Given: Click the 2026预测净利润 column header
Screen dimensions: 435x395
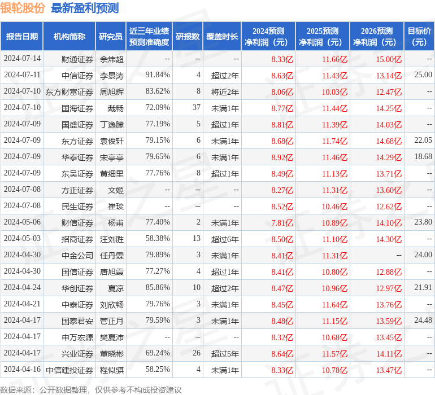Looking at the screenshot, I should [x=377, y=36].
